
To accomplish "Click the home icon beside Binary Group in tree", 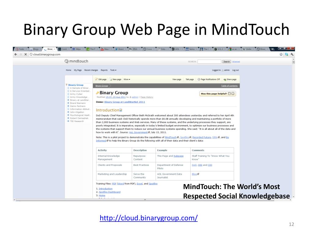I will (66, 85).
